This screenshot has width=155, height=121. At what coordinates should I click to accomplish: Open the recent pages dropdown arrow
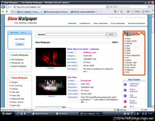(x=11, y=7)
